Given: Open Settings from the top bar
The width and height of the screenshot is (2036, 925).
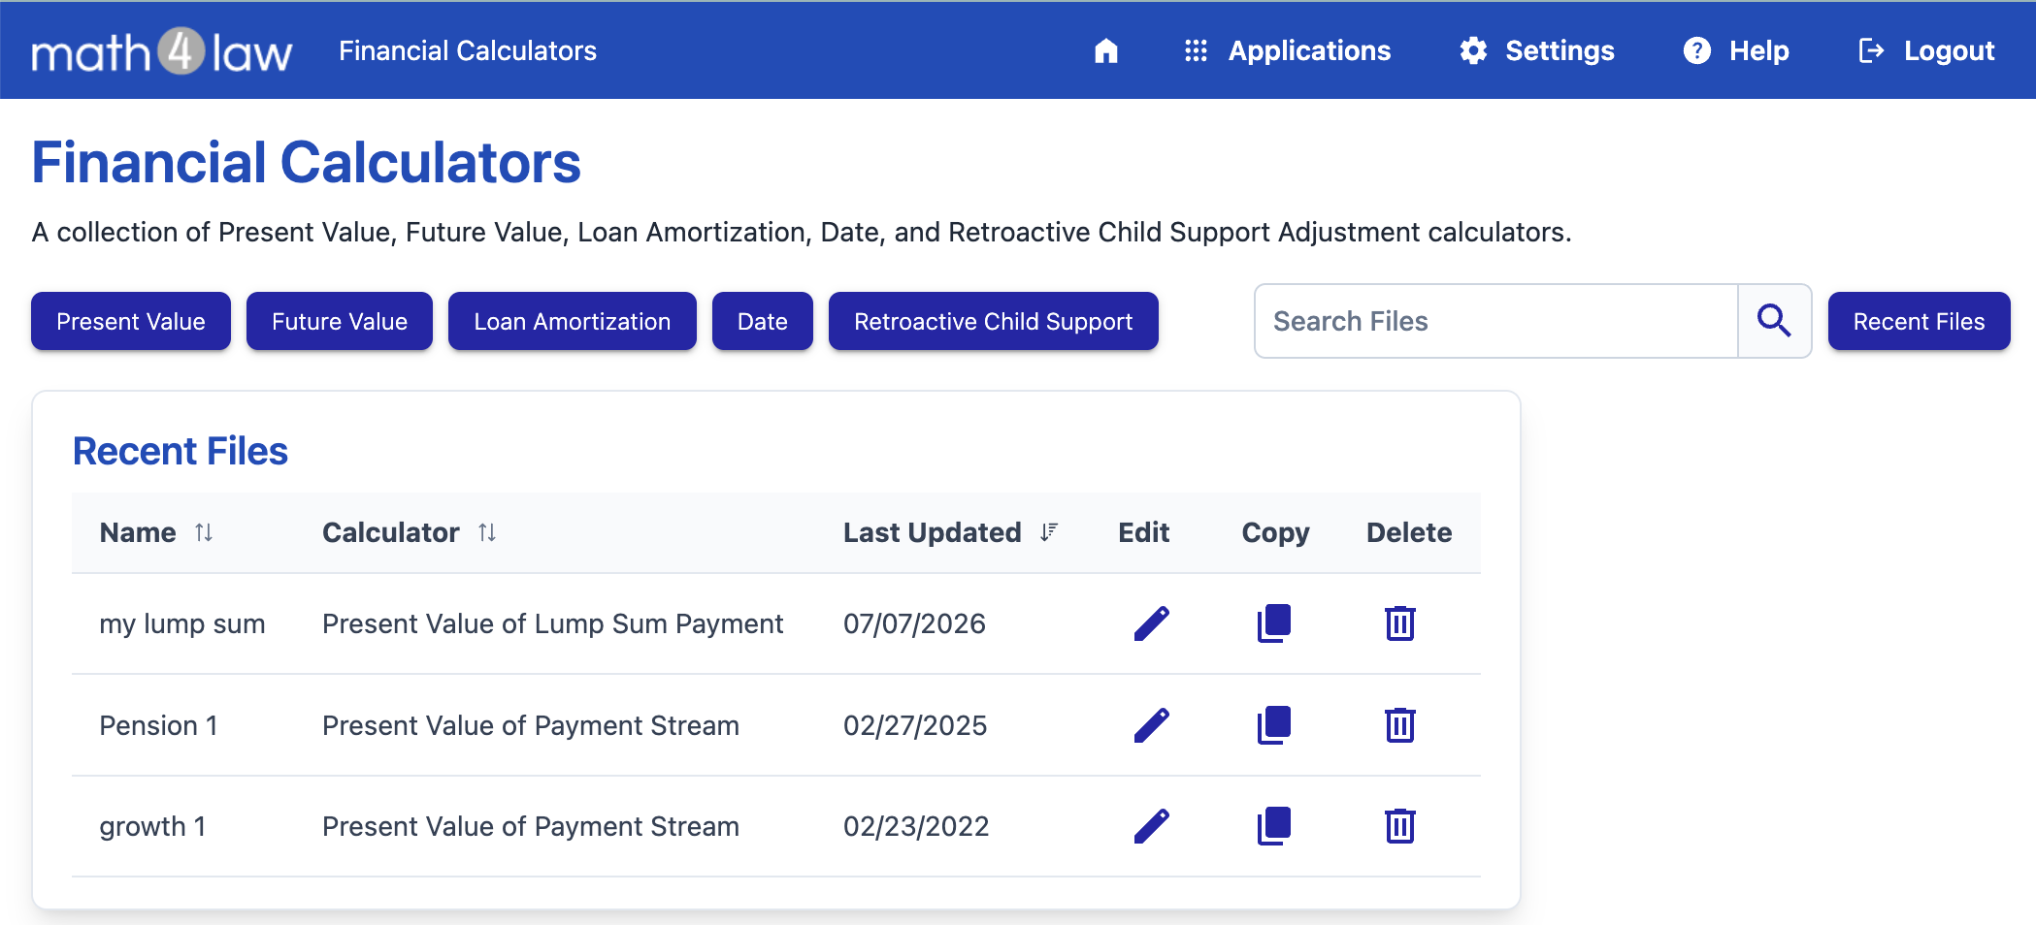Looking at the screenshot, I should click(x=1536, y=50).
